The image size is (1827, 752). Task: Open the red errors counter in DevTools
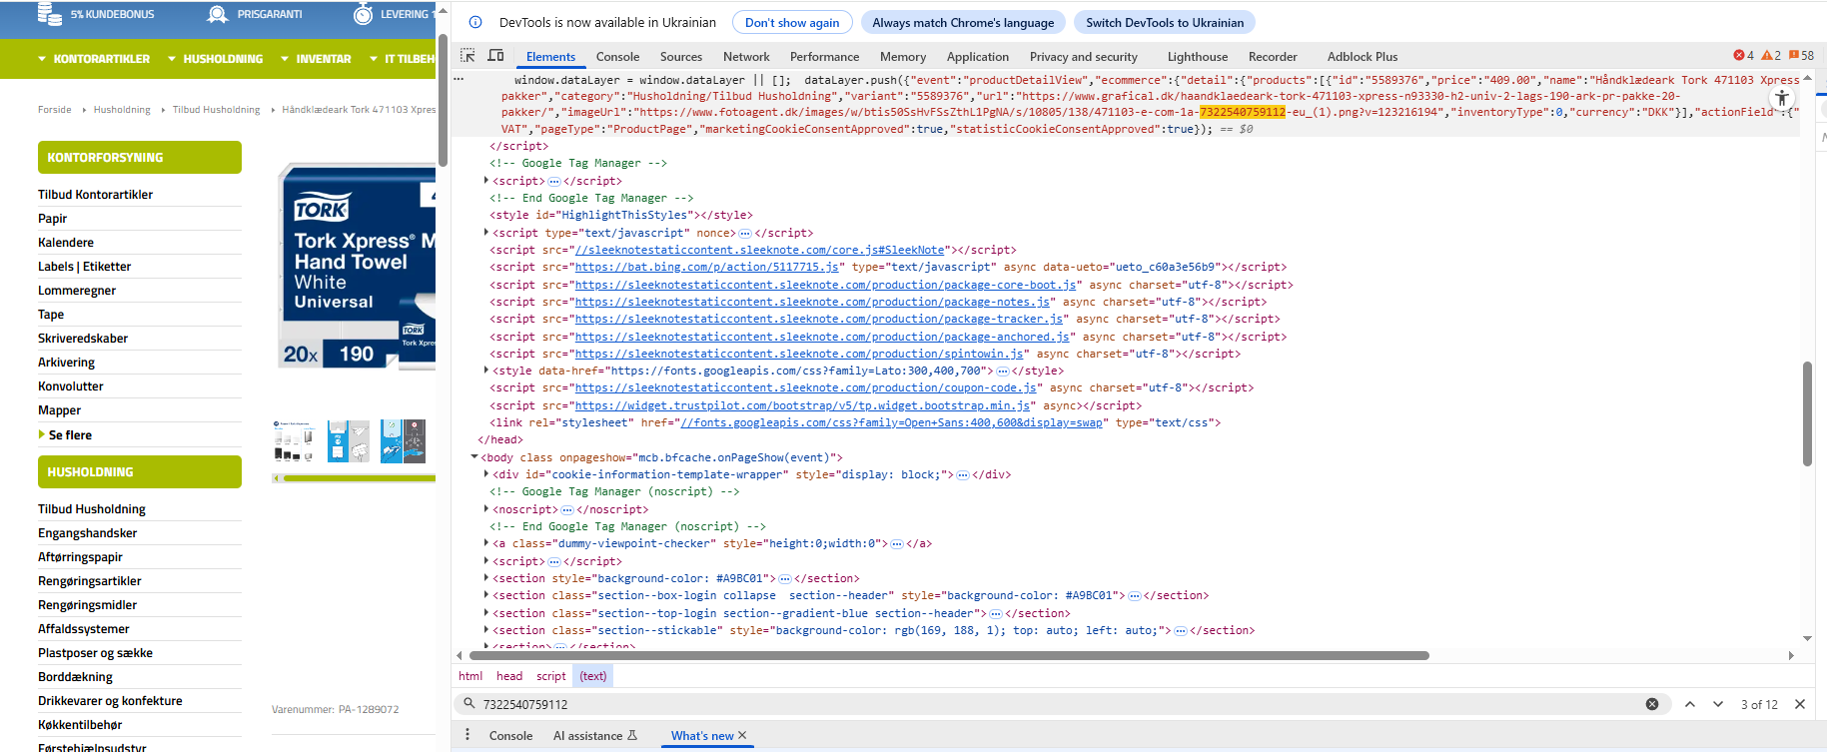[x=1743, y=55]
